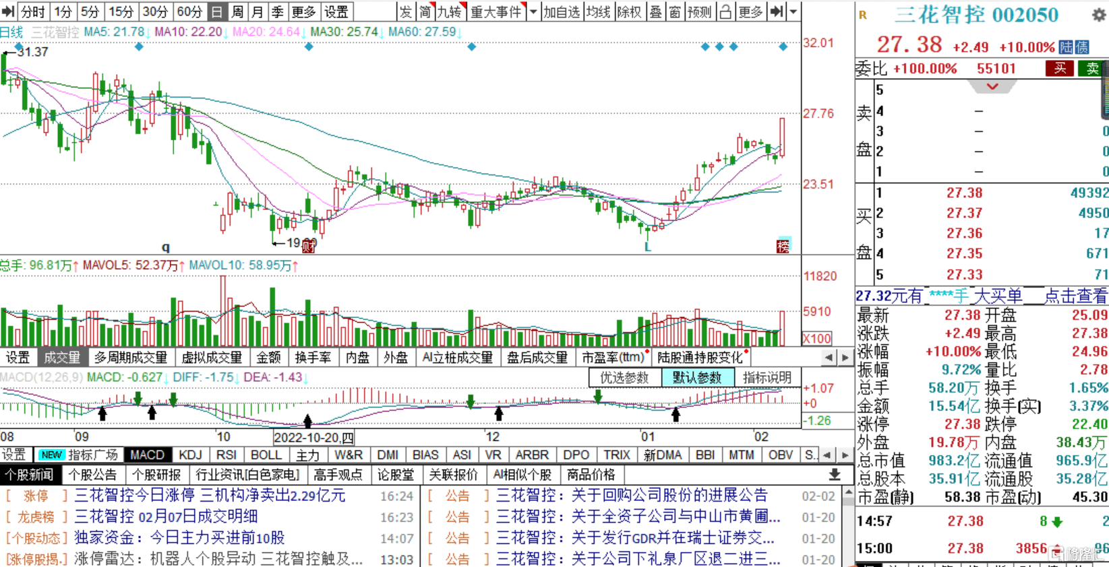Switch to the 论股堂 tab

pos(396,475)
